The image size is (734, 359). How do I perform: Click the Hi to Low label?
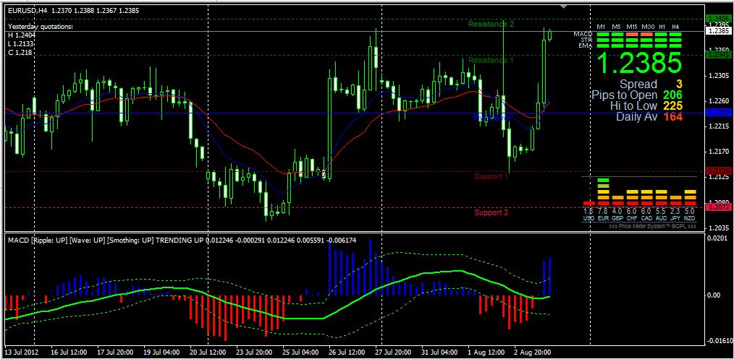point(634,106)
